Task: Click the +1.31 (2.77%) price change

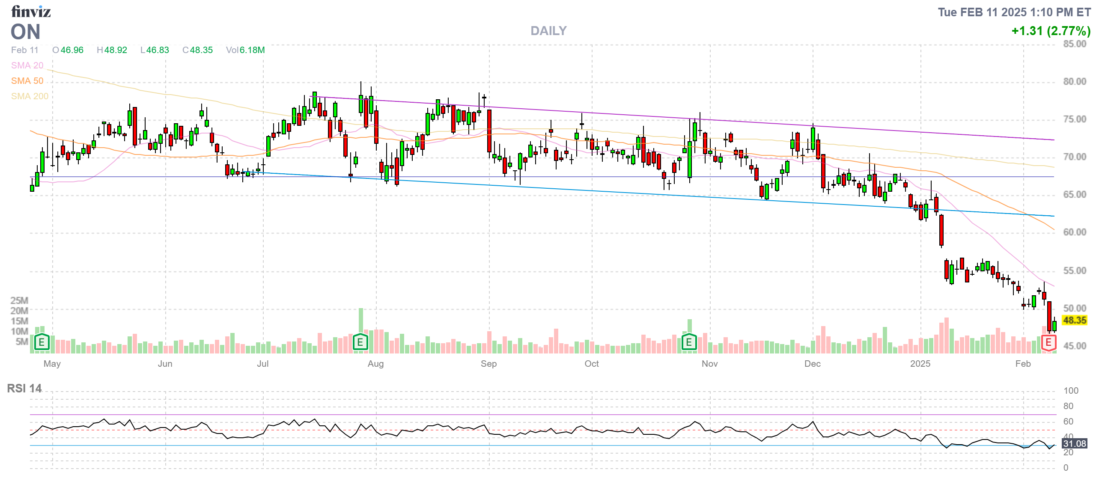Action: (1051, 31)
